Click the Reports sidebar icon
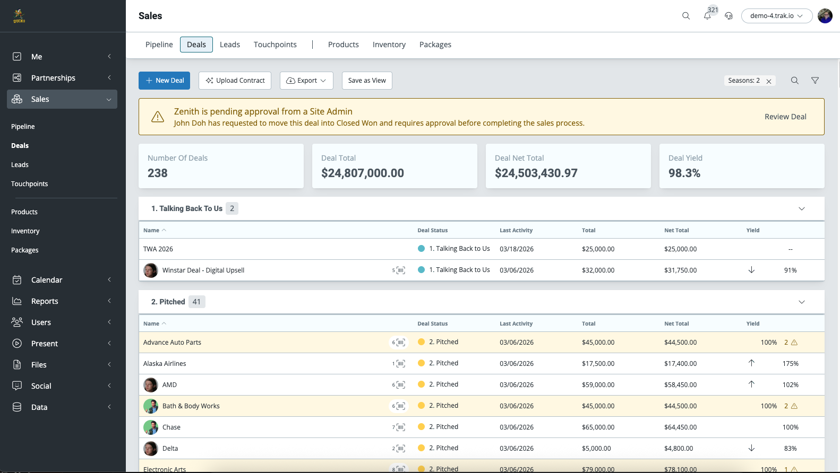 [17, 301]
